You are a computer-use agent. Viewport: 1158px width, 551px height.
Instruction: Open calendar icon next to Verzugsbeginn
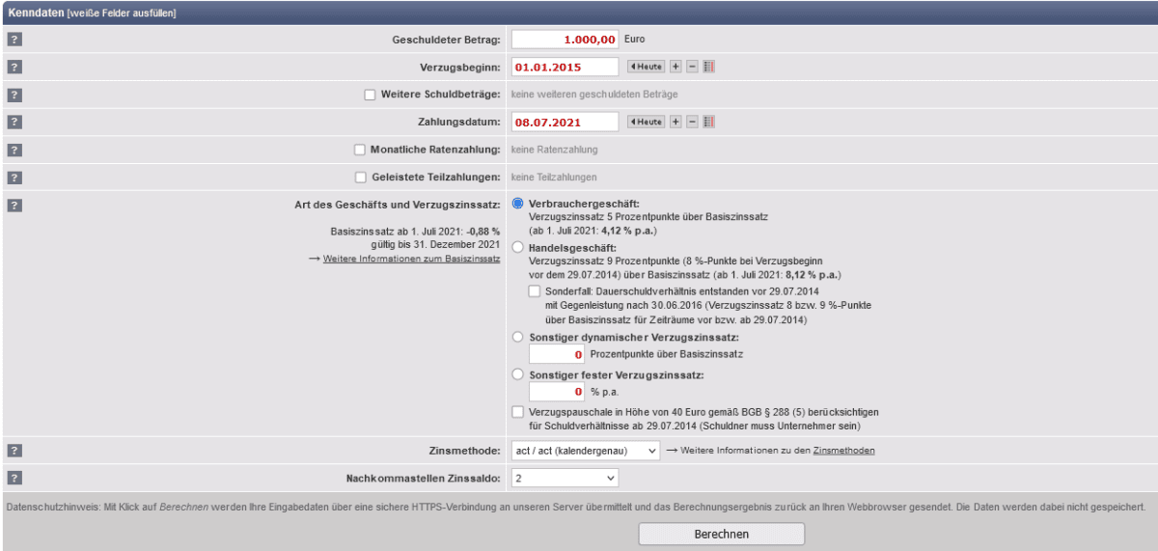click(x=709, y=67)
